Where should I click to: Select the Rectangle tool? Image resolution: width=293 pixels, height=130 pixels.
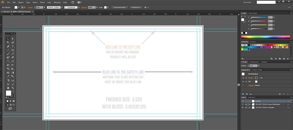13,50
